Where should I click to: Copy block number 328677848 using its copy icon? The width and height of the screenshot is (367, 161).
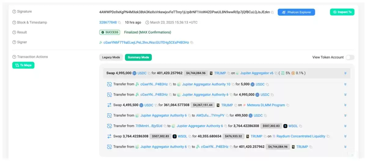[119, 23]
